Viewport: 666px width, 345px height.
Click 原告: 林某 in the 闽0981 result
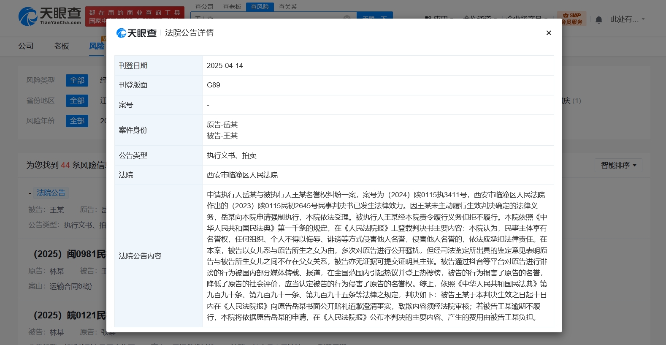46,271
